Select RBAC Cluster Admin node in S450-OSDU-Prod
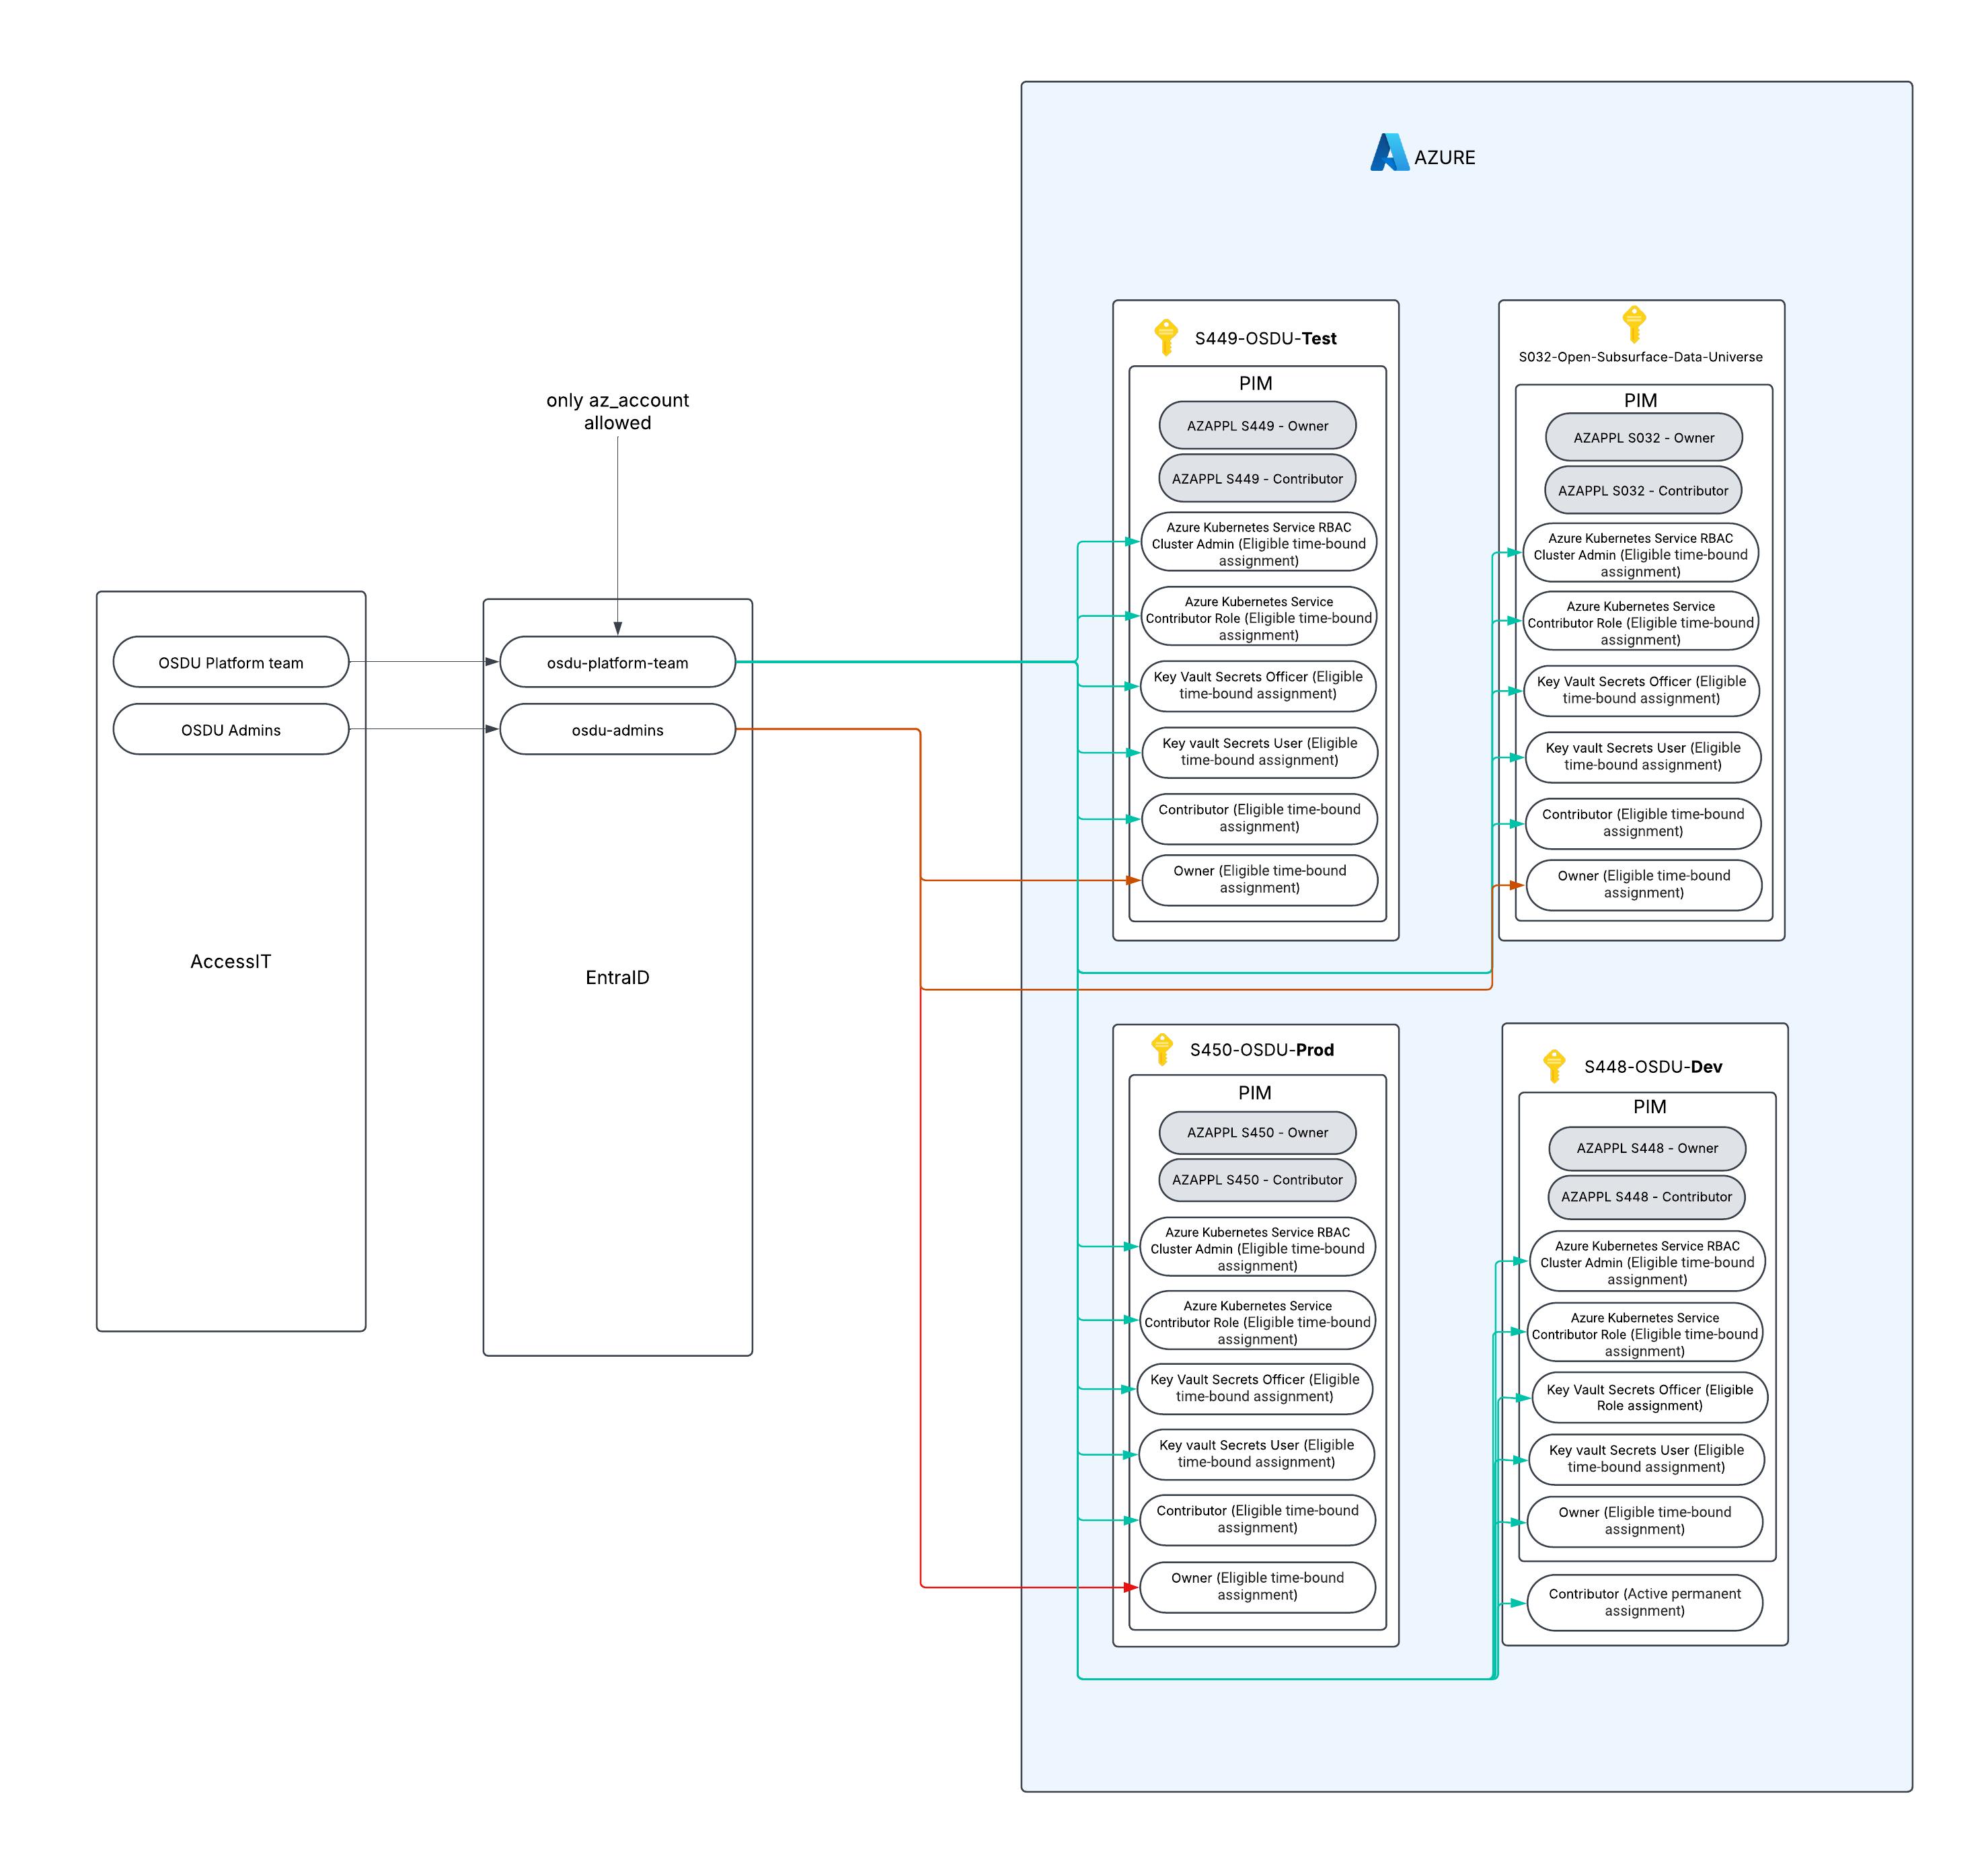 click(1258, 1247)
